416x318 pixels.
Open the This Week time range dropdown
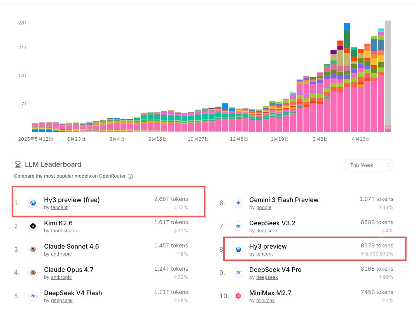pos(368,165)
